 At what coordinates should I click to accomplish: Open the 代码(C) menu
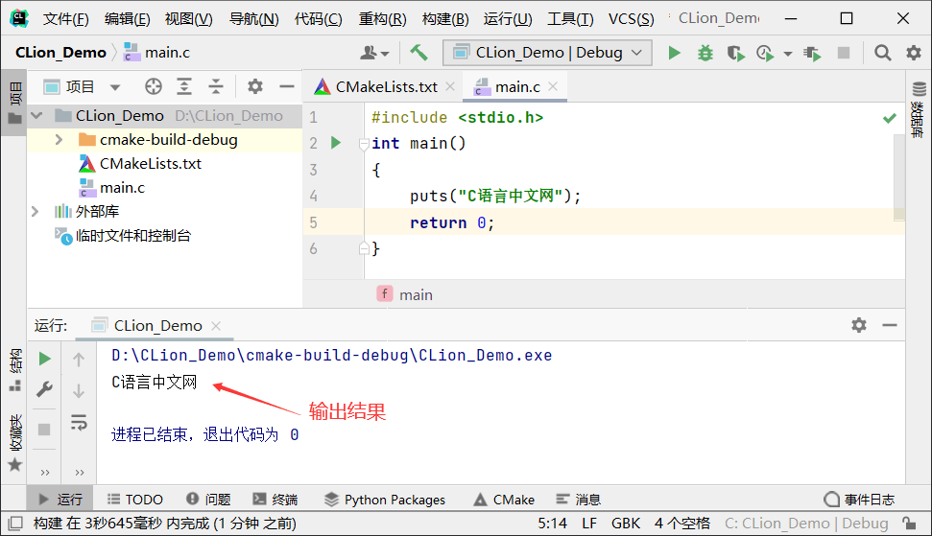point(318,19)
